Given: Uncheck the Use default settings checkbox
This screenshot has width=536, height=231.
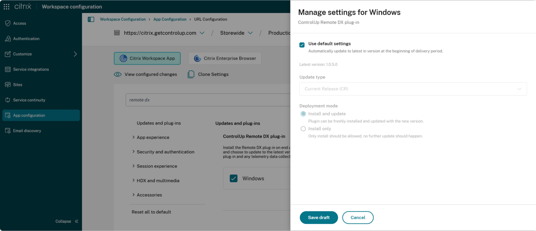Looking at the screenshot, I should pos(302,45).
